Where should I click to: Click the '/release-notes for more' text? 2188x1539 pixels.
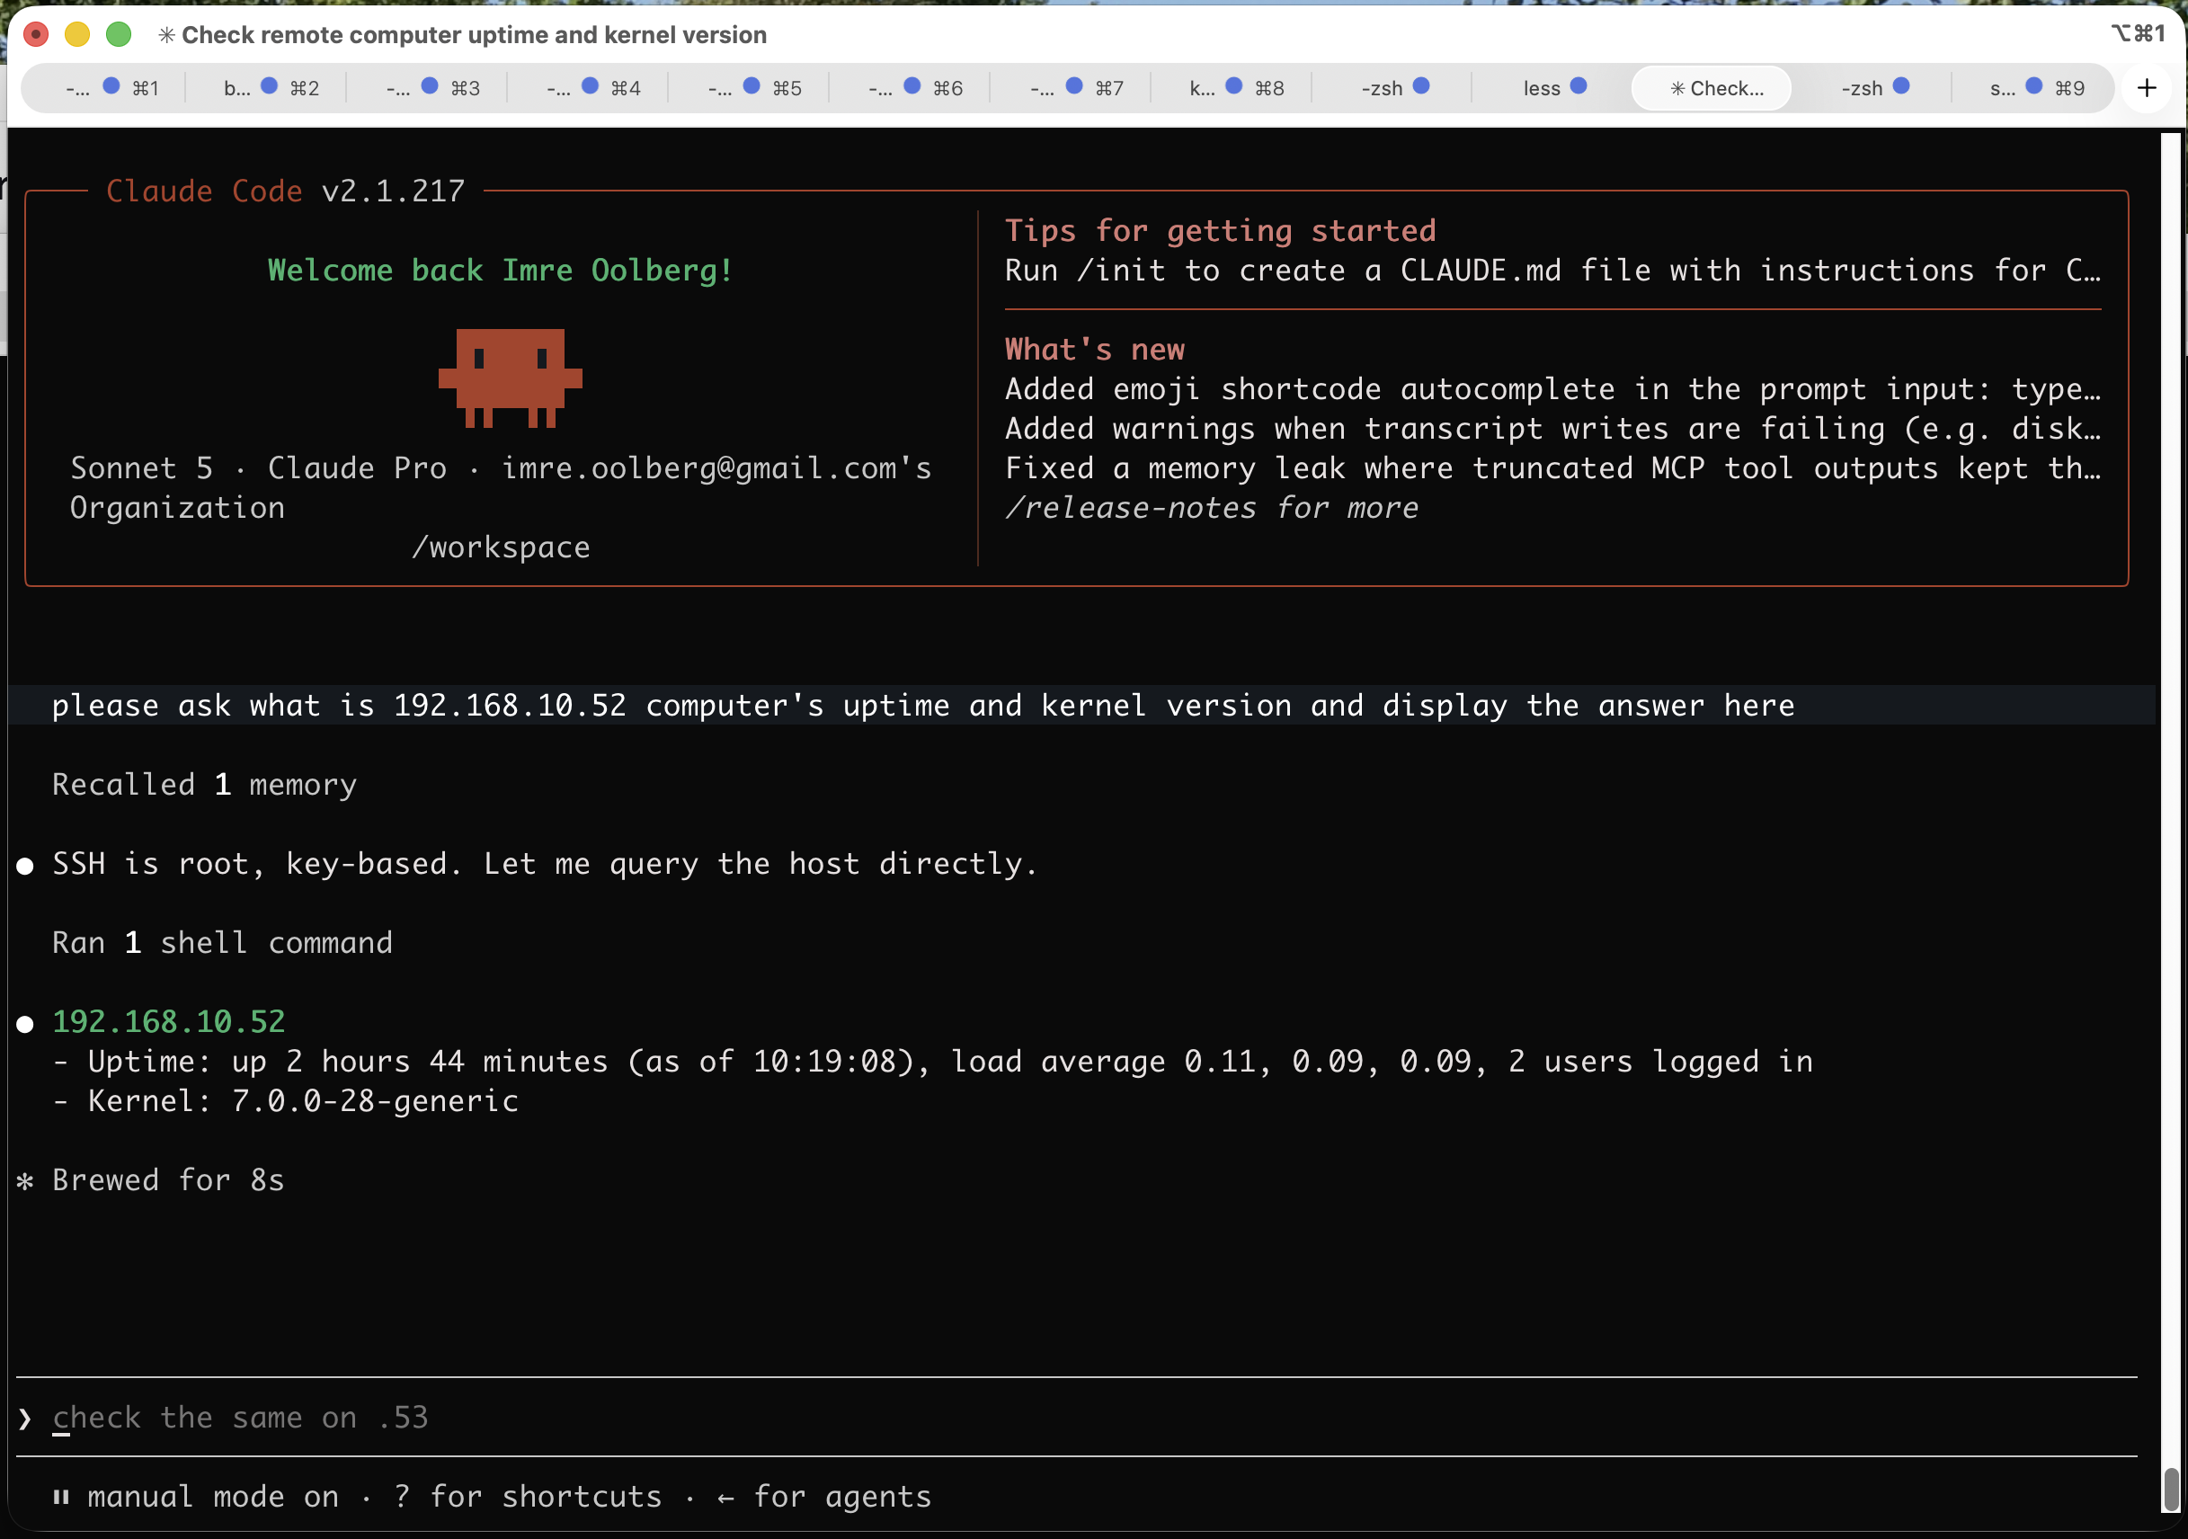pos(1211,508)
